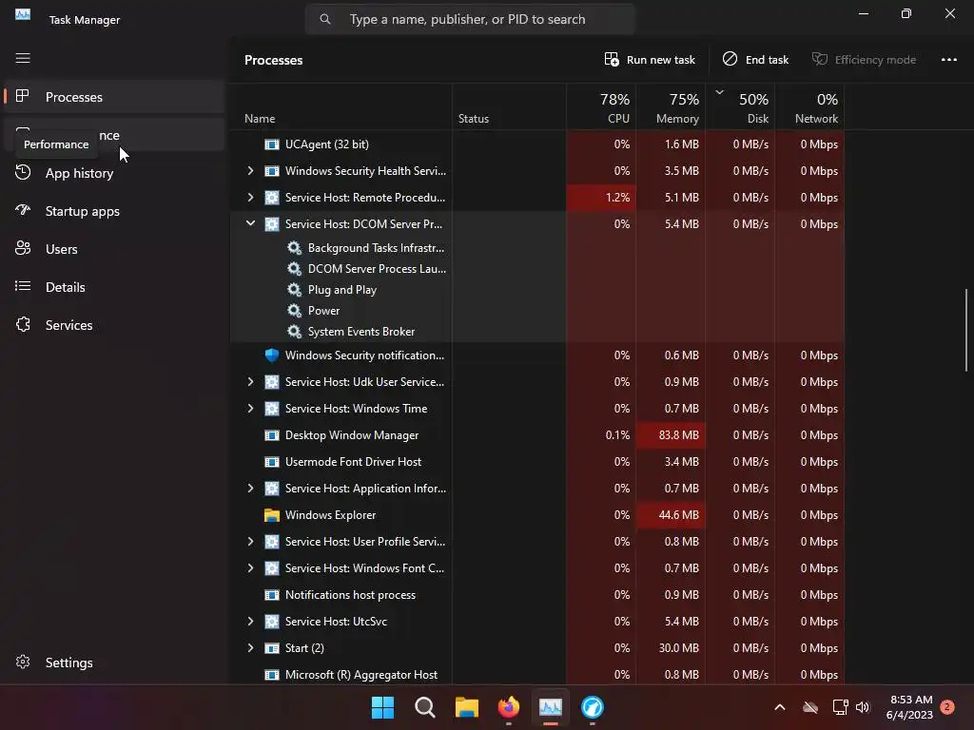Click the Windows Explorer folder icon in process list
The width and height of the screenshot is (974, 730).
(271, 514)
